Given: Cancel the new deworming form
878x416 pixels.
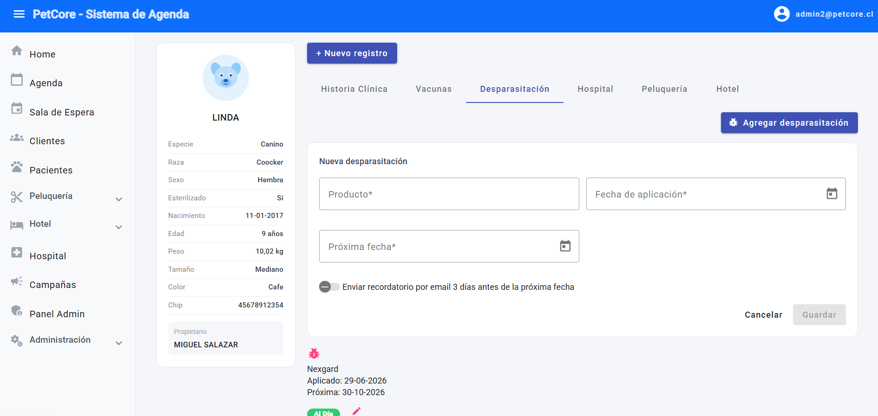Looking at the screenshot, I should click(x=764, y=315).
